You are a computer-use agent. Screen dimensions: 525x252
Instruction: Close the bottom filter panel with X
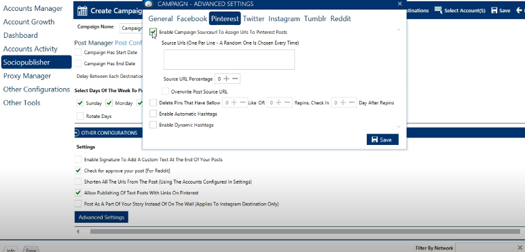[x=520, y=248]
